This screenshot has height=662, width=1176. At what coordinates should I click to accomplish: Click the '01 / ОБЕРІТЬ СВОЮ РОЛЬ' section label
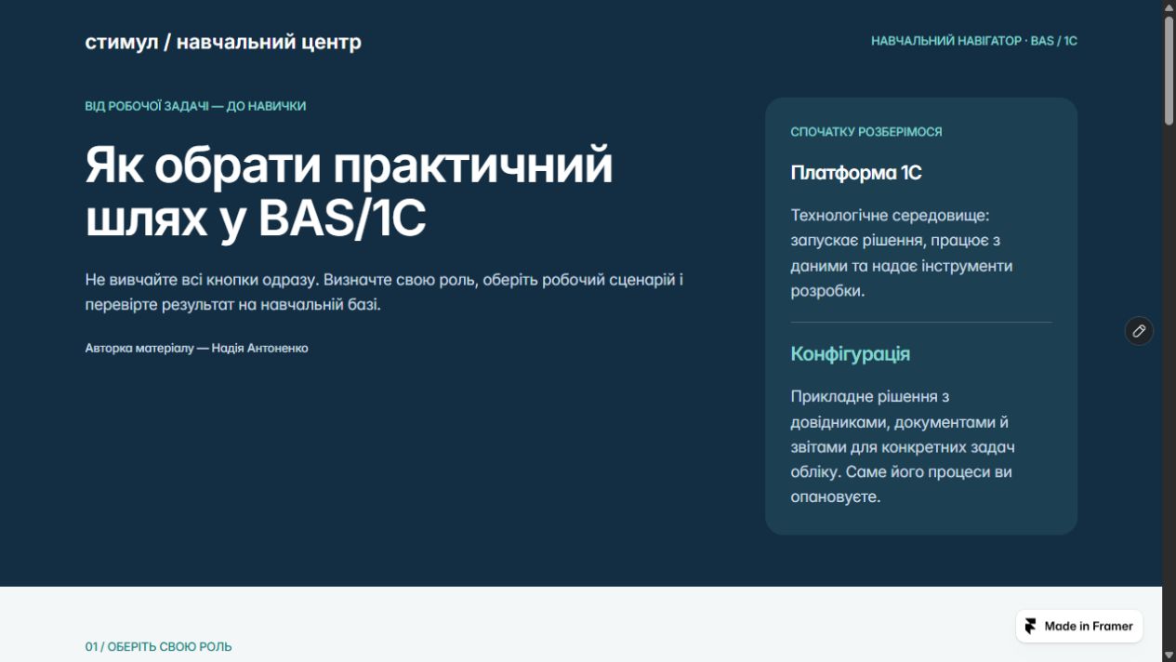pos(159,646)
